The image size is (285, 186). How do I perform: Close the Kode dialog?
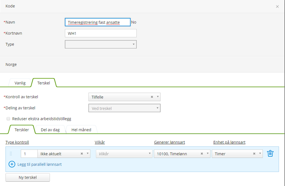pyautogui.click(x=277, y=7)
